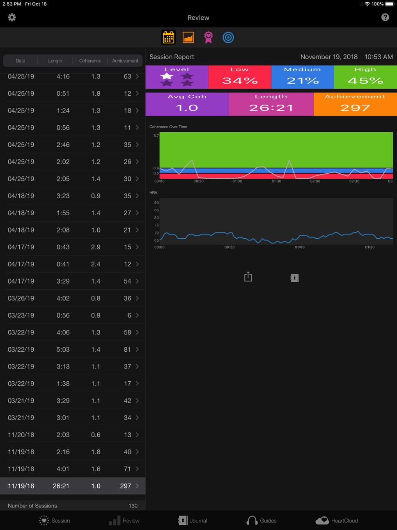Image resolution: width=397 pixels, height=530 pixels.
Task: Click the Number of Sessions 130 row
Action: click(x=73, y=506)
